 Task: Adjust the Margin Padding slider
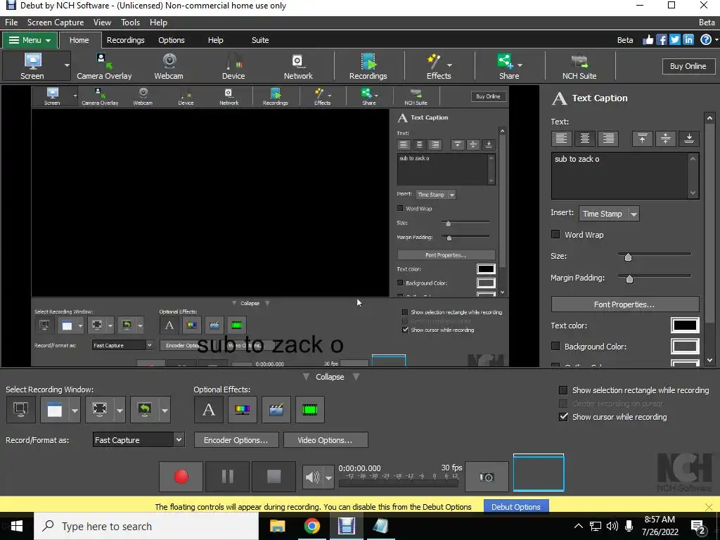[x=629, y=278]
